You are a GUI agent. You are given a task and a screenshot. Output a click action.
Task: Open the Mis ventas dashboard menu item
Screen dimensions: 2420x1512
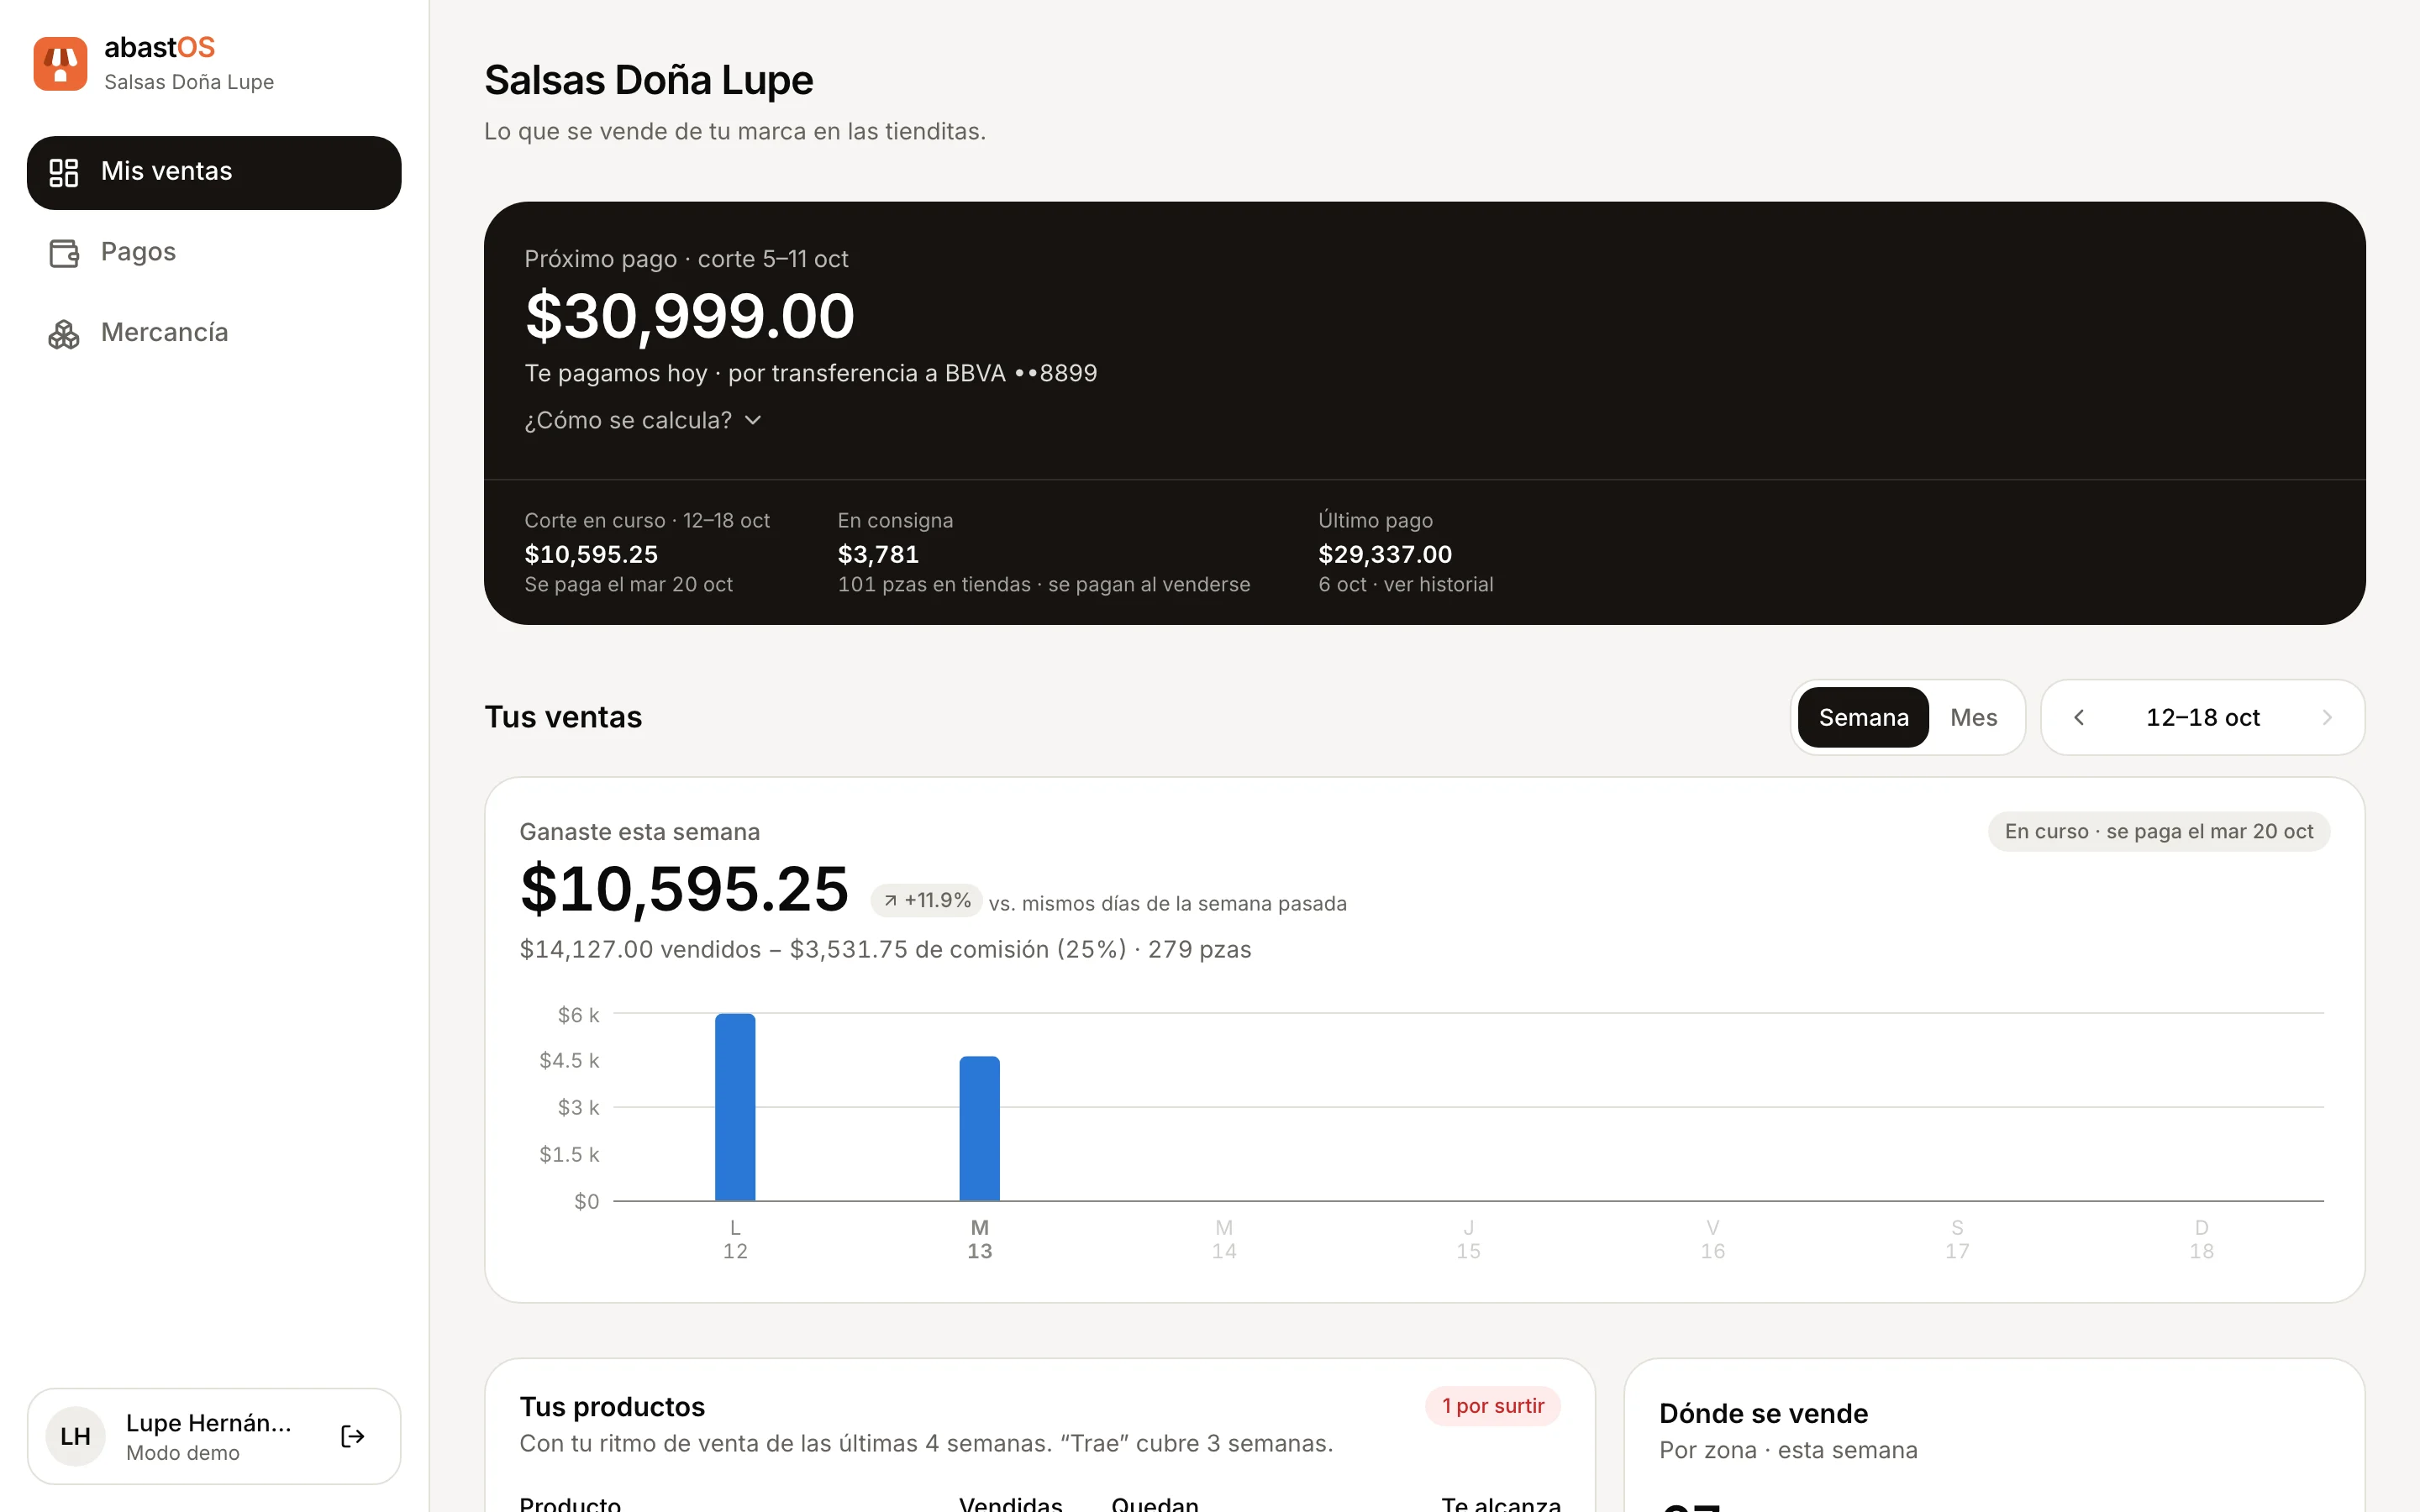(214, 172)
